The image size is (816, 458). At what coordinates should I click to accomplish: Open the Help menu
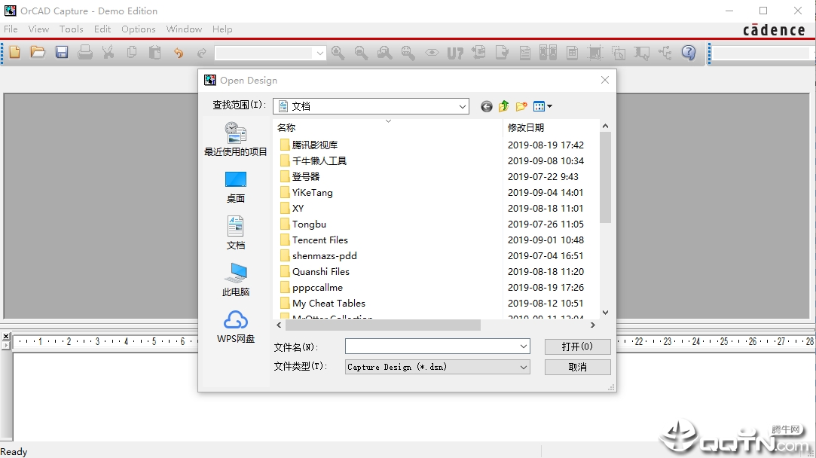(222, 29)
